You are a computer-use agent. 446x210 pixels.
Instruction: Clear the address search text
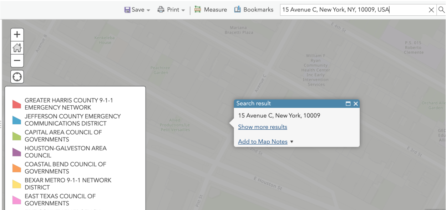(x=431, y=10)
